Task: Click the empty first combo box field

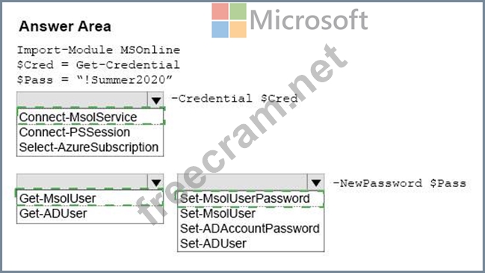Action: (83, 99)
